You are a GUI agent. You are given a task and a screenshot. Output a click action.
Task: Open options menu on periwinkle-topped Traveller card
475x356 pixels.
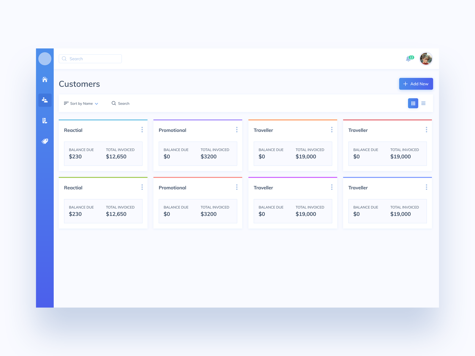427,187
